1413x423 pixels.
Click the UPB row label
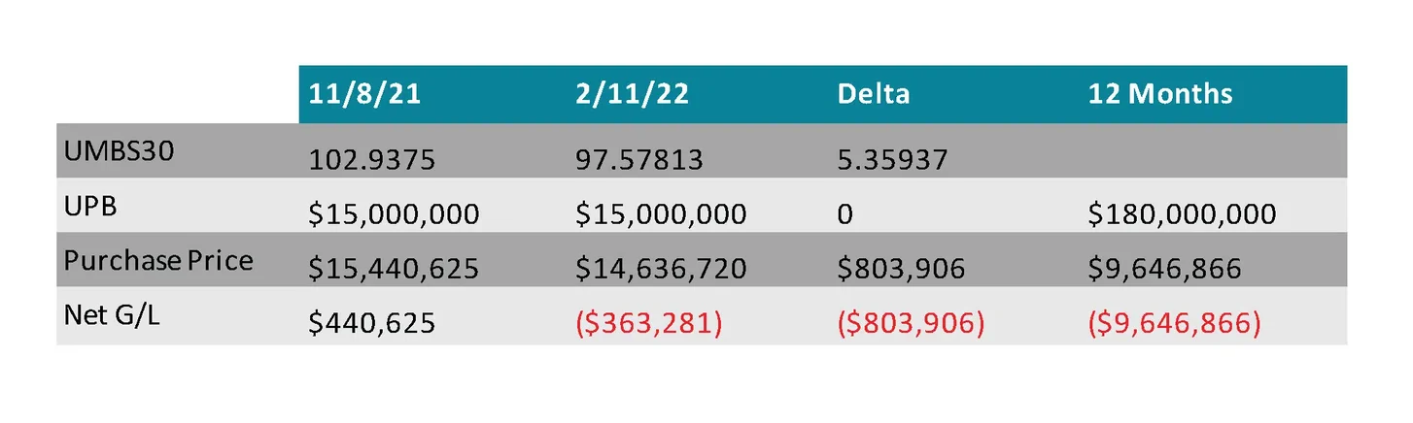[x=89, y=208]
